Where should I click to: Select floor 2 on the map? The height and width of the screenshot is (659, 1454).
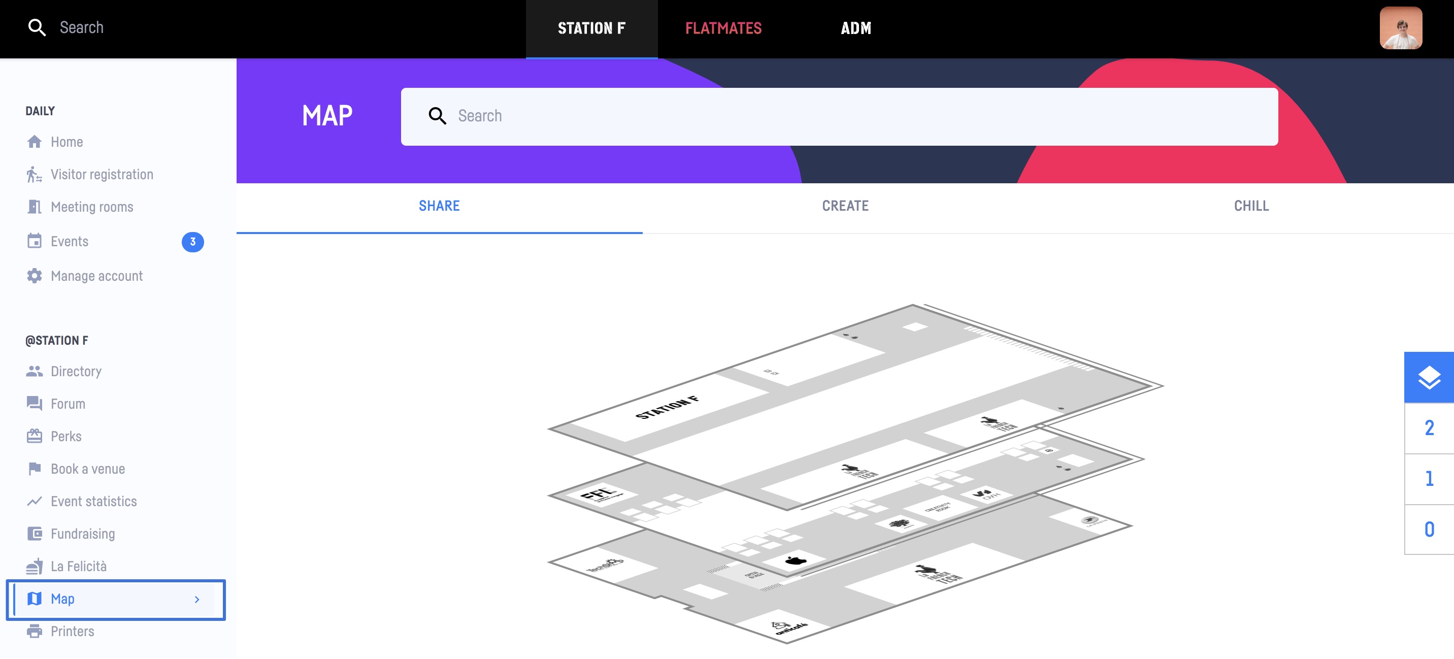click(1429, 428)
